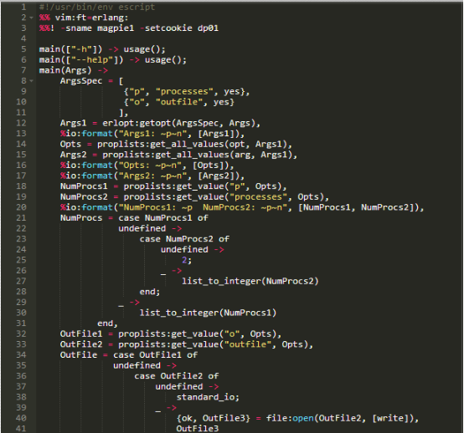Screen dimensions: 464x433
Task: Place cursor on the shebang escript line
Action: tap(97, 7)
